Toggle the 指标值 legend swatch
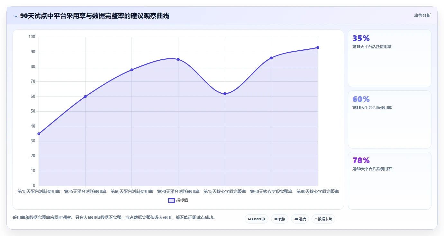The height and width of the screenshot is (236, 444). [x=171, y=200]
